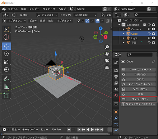The width and height of the screenshot is (158, 139).
Task: Select the Add Cube tool
Action: (6, 95)
